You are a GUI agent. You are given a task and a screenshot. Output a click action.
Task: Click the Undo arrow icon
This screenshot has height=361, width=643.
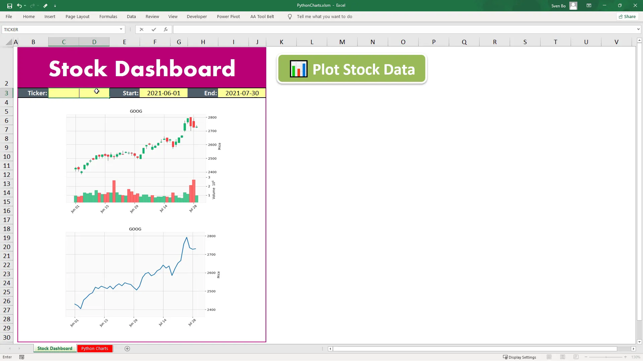[19, 6]
